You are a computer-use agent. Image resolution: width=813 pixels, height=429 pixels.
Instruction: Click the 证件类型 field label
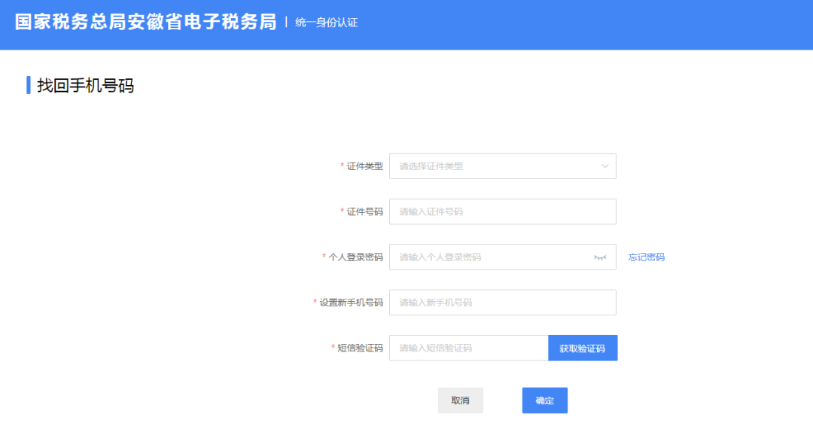pos(364,166)
